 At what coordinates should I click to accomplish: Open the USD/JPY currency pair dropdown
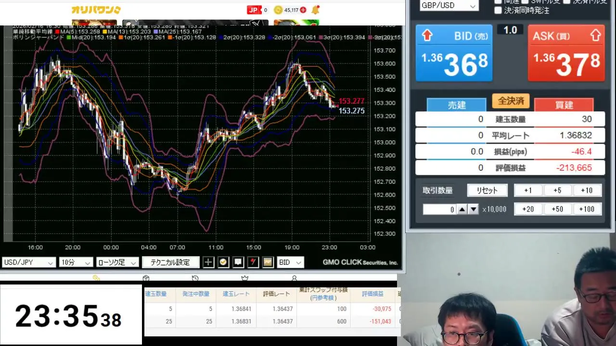29,262
